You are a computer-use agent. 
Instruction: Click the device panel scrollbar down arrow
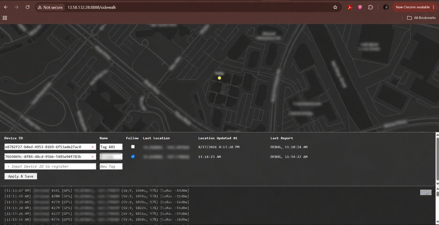point(437,183)
